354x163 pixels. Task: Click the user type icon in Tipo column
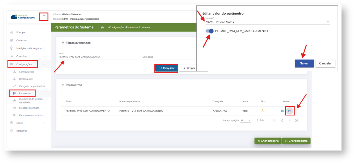pyautogui.click(x=262, y=111)
